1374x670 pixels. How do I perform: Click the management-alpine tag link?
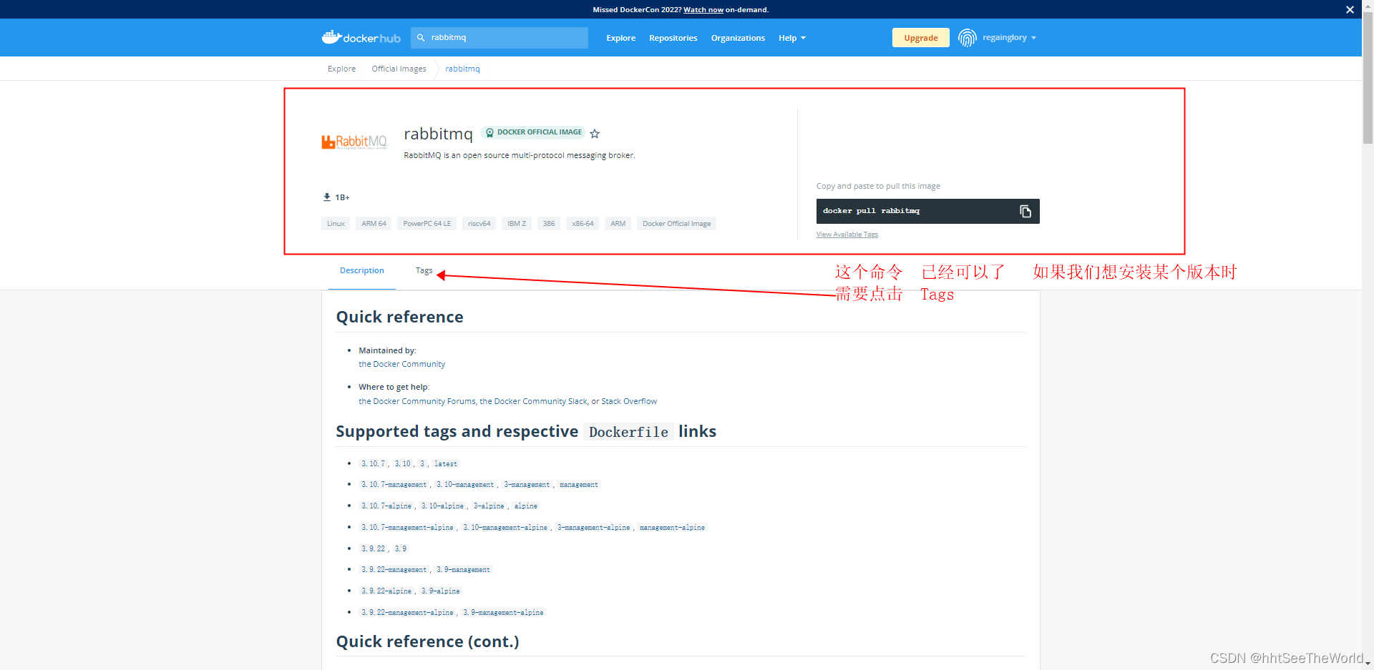[672, 528]
